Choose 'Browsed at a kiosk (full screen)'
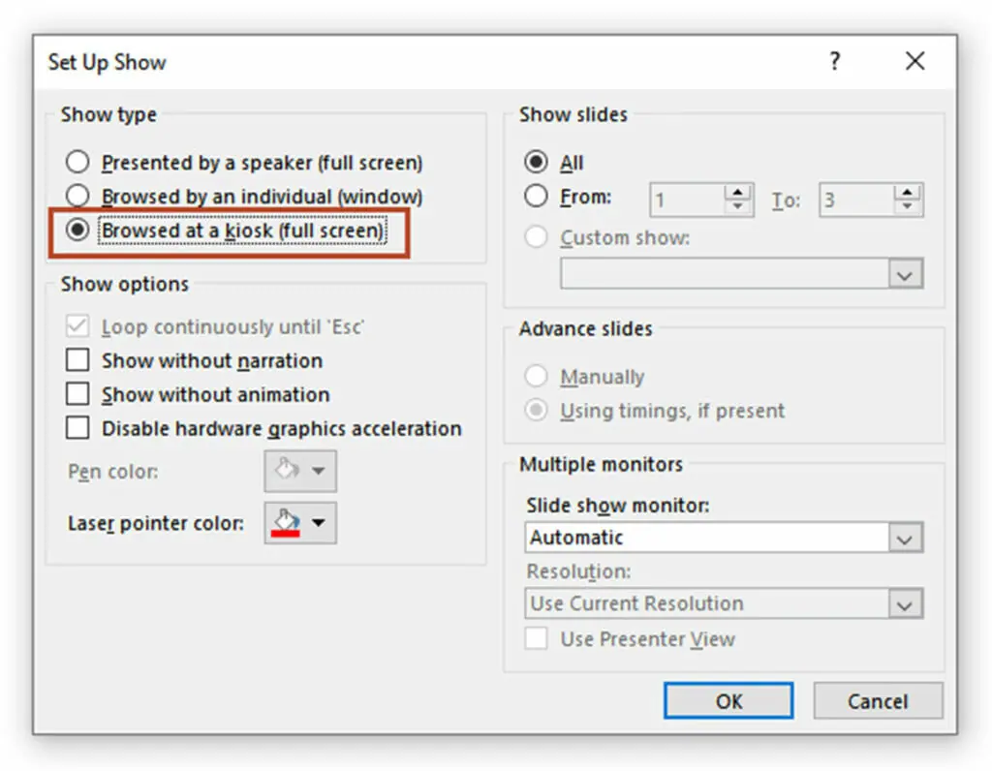 77,231
